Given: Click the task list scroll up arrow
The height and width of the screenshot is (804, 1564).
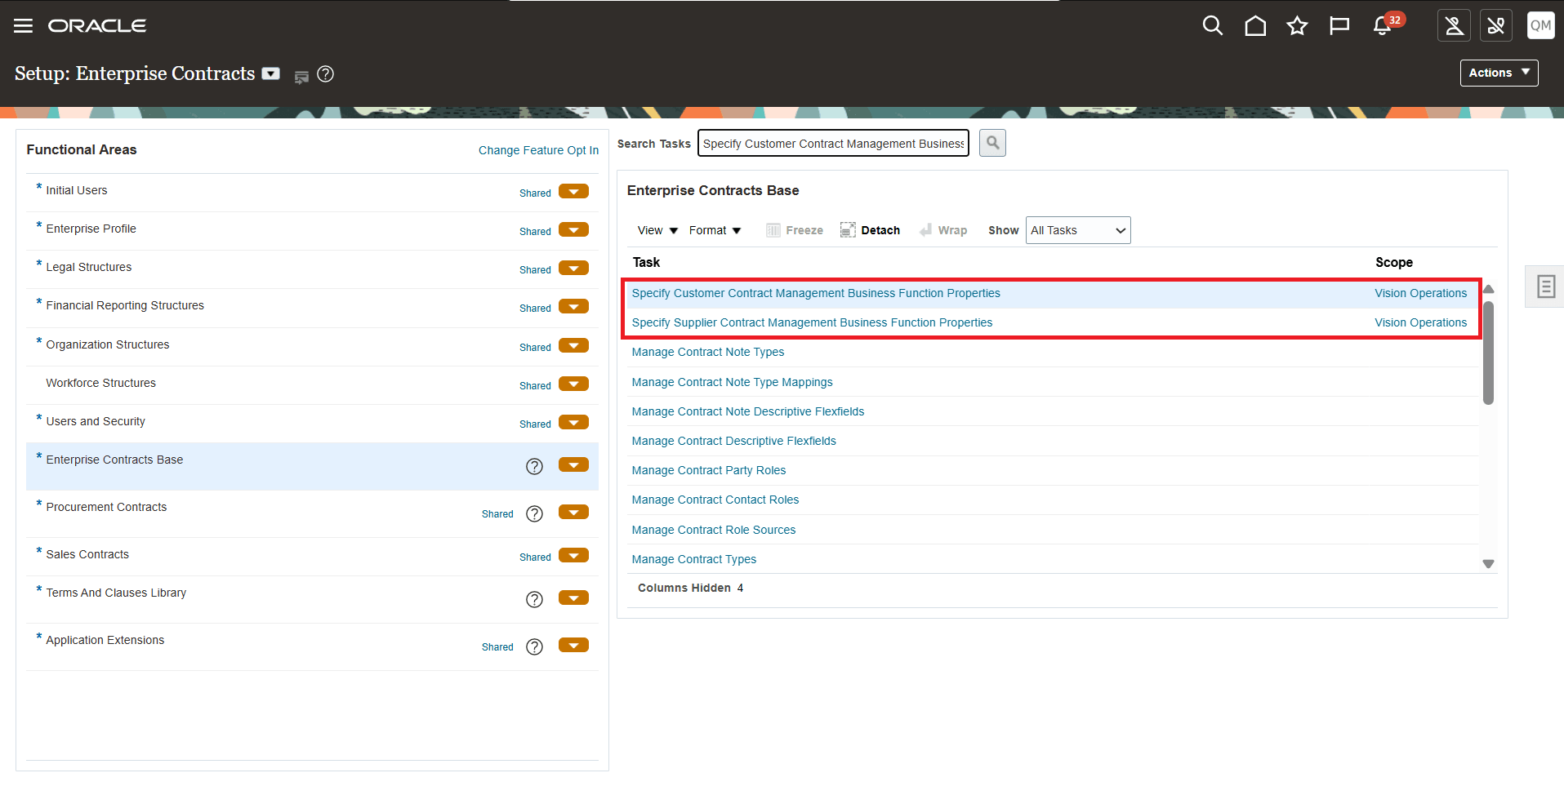Looking at the screenshot, I should (x=1488, y=289).
